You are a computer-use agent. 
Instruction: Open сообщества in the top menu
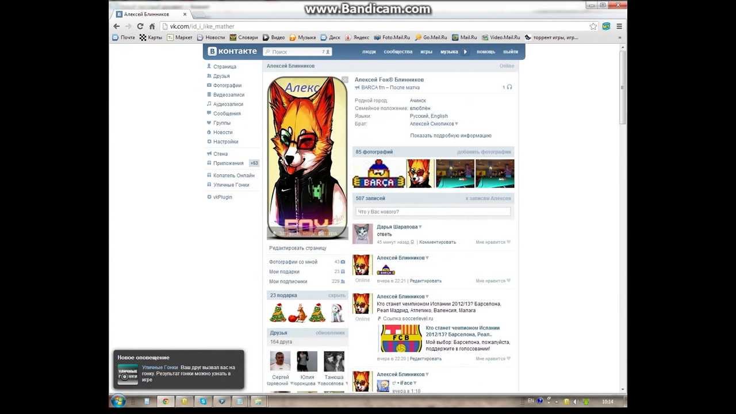(x=398, y=52)
